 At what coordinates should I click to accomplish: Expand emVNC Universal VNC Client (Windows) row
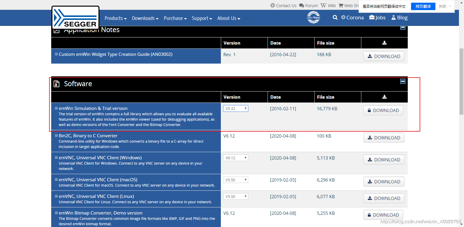pyautogui.click(x=56, y=158)
